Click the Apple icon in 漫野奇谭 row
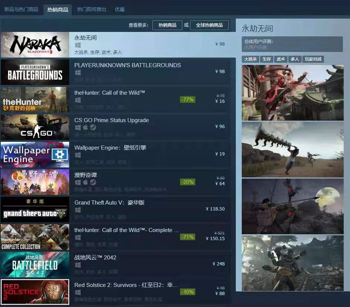Screen dimensions: 350x307 (x=86, y=183)
